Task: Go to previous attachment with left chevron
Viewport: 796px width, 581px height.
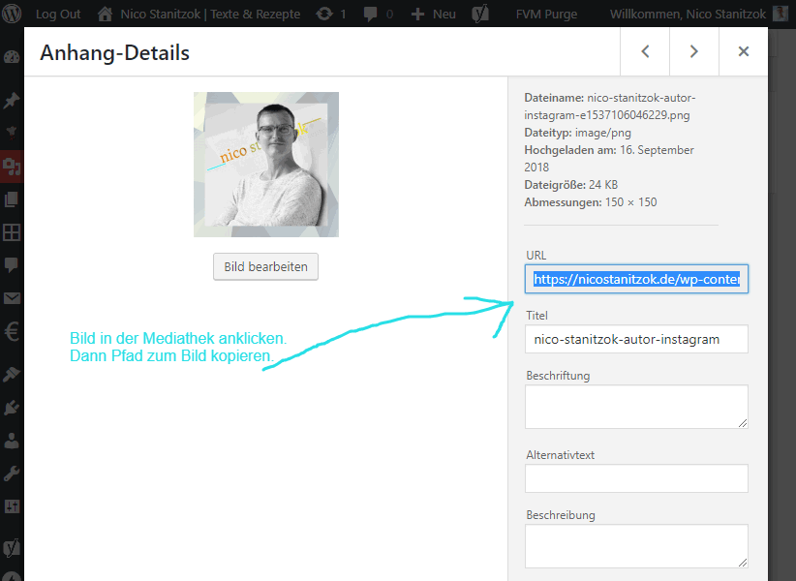Action: click(x=645, y=52)
